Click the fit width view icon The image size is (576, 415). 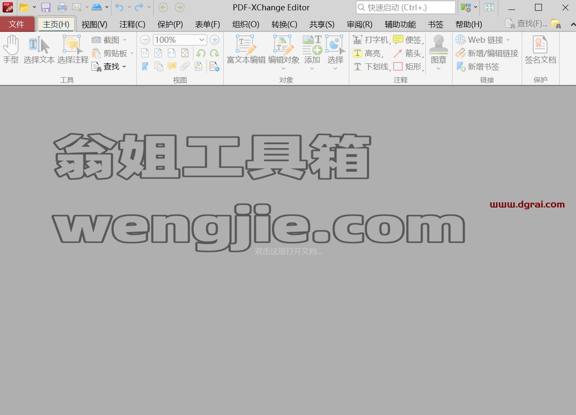[172, 53]
